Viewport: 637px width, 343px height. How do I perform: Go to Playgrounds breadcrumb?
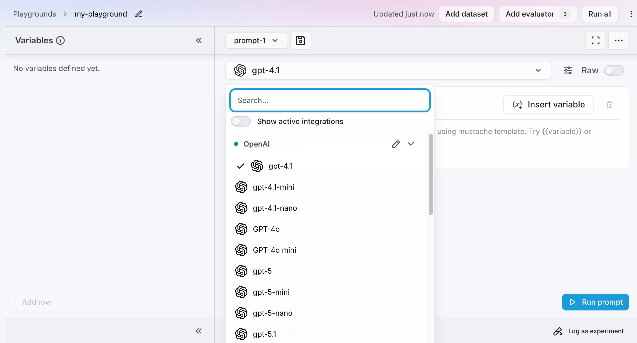(35, 14)
